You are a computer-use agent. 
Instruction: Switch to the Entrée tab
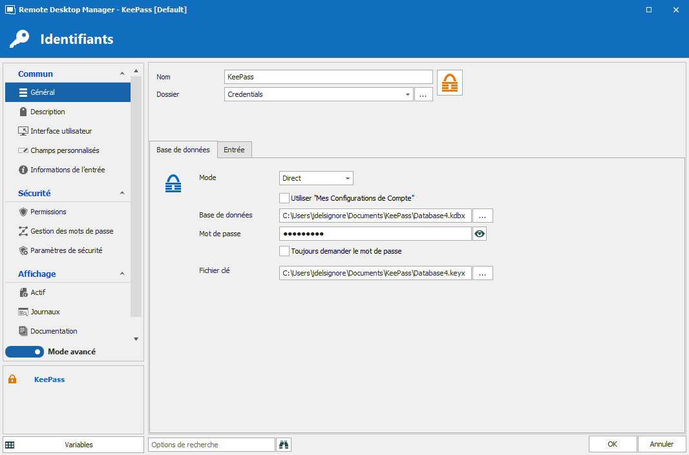(234, 150)
